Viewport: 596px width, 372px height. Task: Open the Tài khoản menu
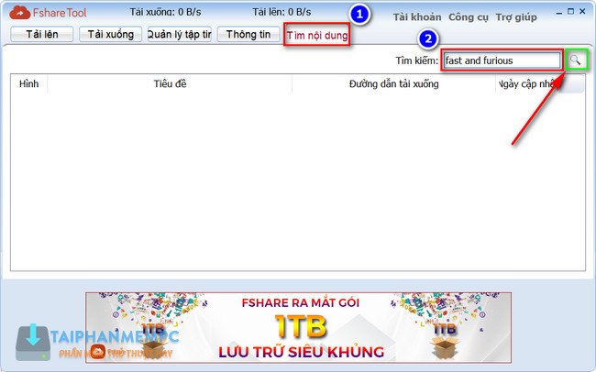coord(416,17)
